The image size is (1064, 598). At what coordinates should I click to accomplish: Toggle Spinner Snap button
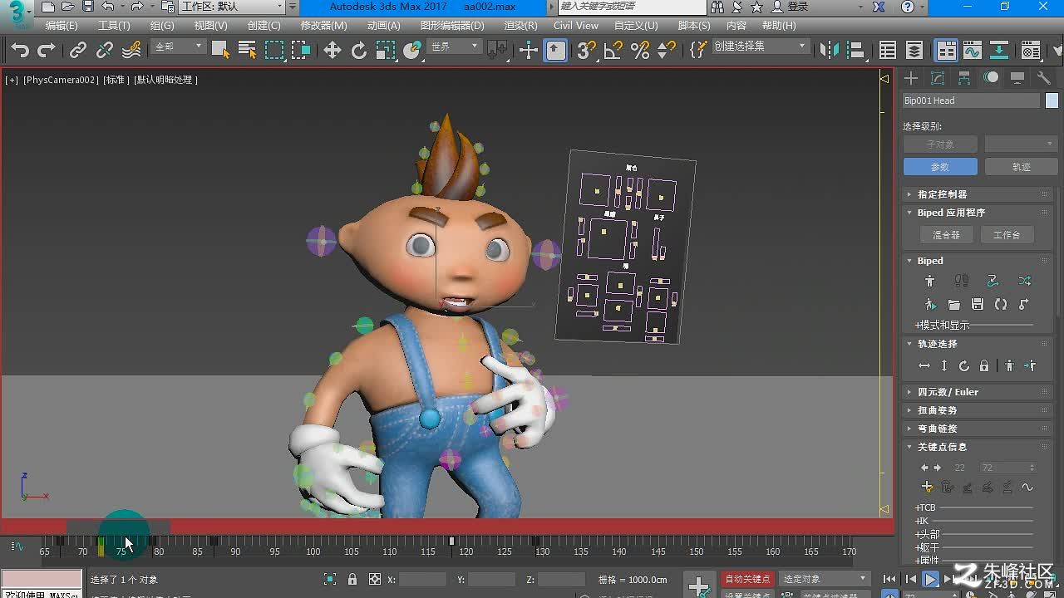(667, 51)
